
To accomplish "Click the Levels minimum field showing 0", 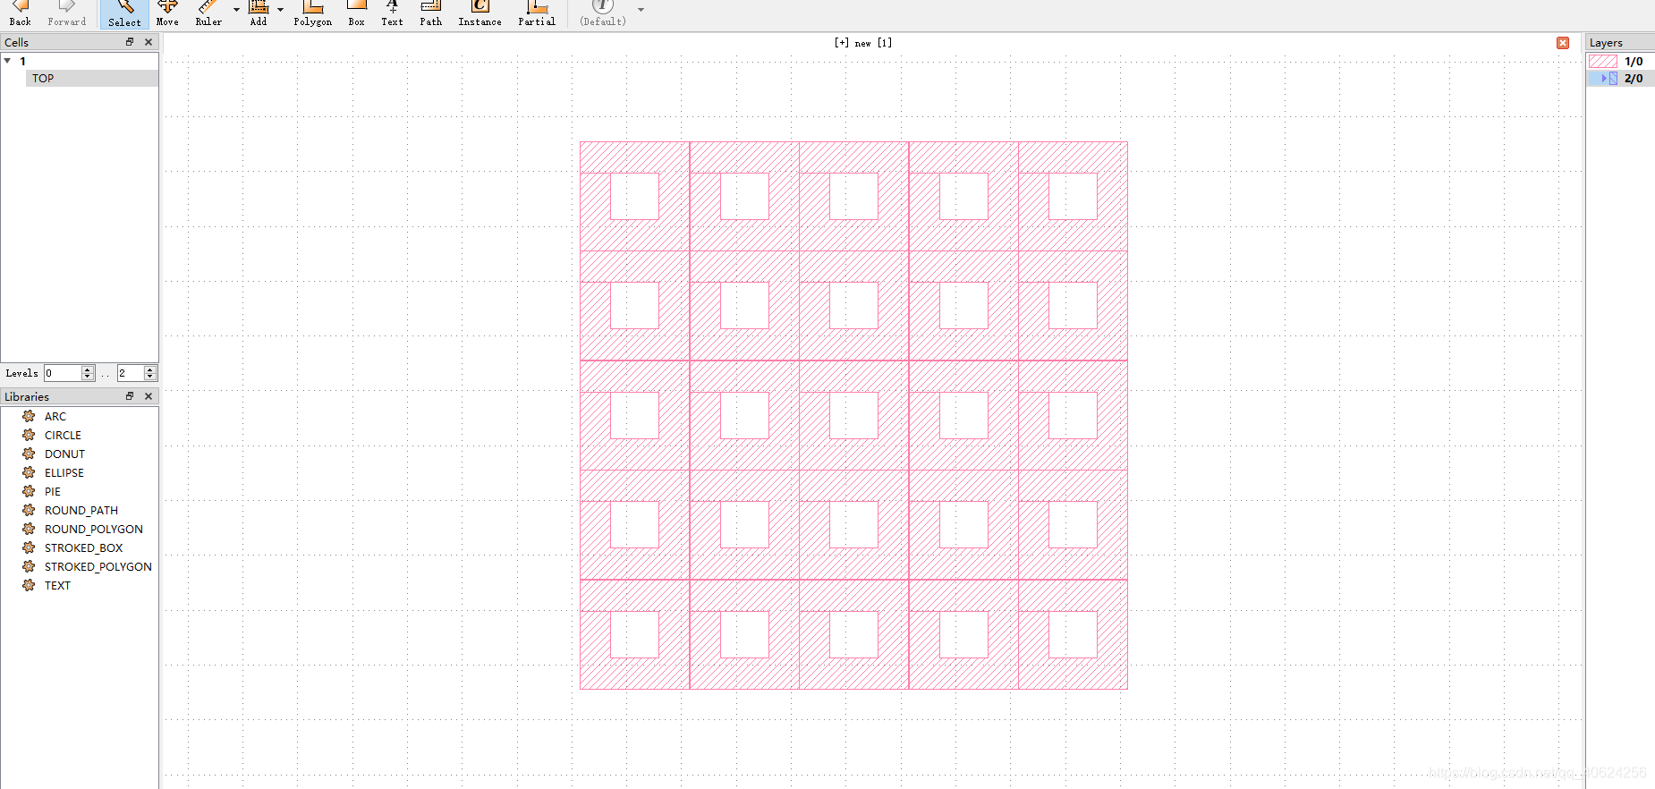I will tap(63, 373).
